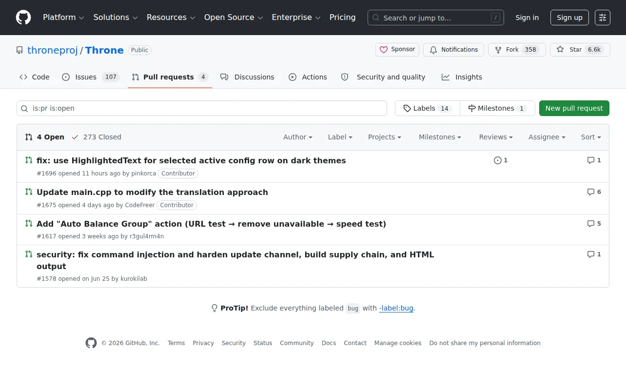Filter by author pinkorca
The image size is (626, 369).
point(144,174)
